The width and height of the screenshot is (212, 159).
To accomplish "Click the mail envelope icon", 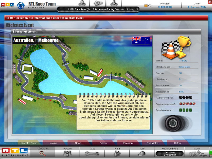I will click(x=146, y=6).
